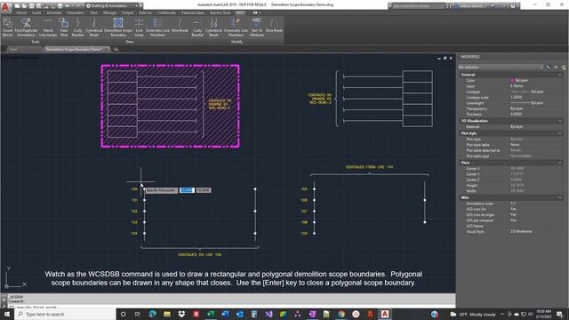Select Wire Break in Draw panel

[x=180, y=26]
